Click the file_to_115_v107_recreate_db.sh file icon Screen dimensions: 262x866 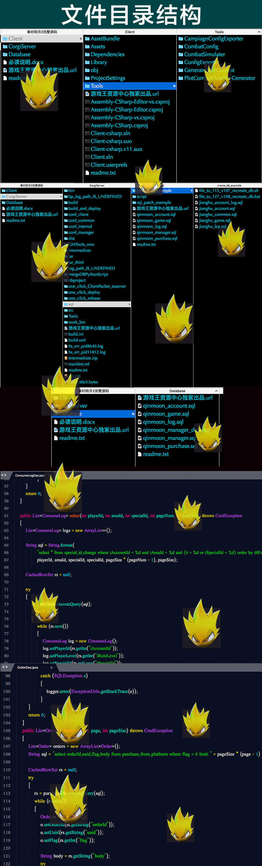[197, 190]
